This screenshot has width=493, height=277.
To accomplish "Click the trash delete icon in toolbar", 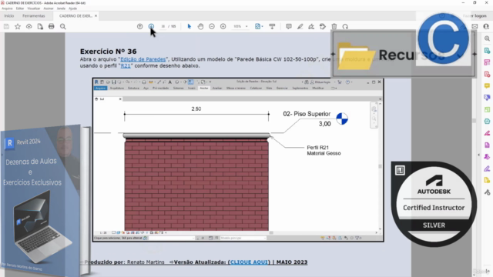I will point(334,26).
